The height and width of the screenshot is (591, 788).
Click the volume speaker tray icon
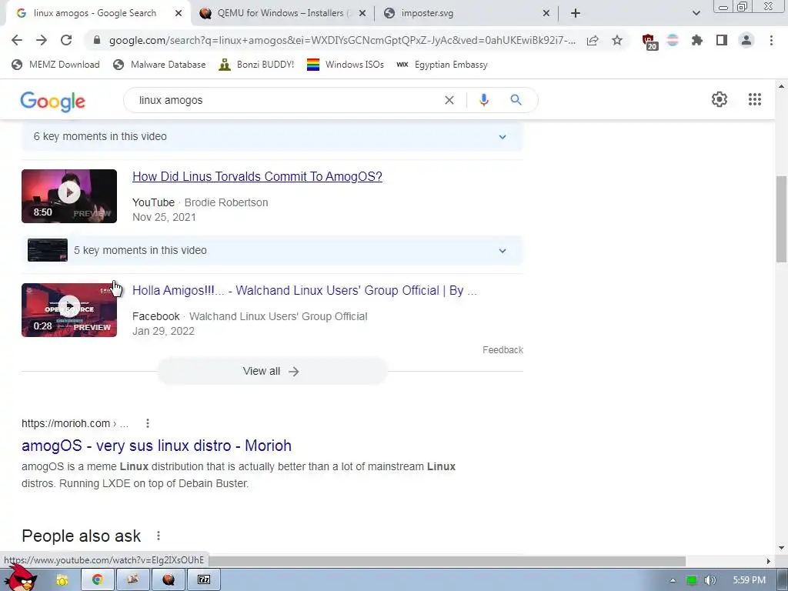[710, 580]
